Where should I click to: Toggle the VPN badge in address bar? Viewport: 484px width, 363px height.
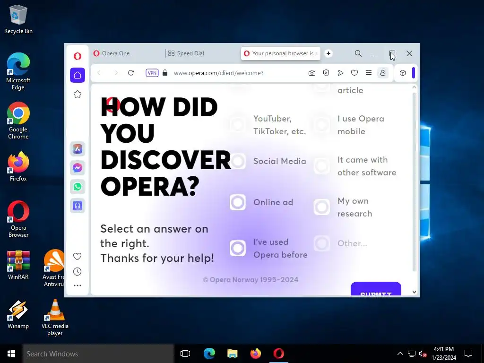pyautogui.click(x=152, y=73)
